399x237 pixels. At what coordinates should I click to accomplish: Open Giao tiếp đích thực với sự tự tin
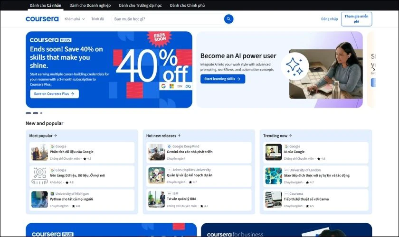316,175
